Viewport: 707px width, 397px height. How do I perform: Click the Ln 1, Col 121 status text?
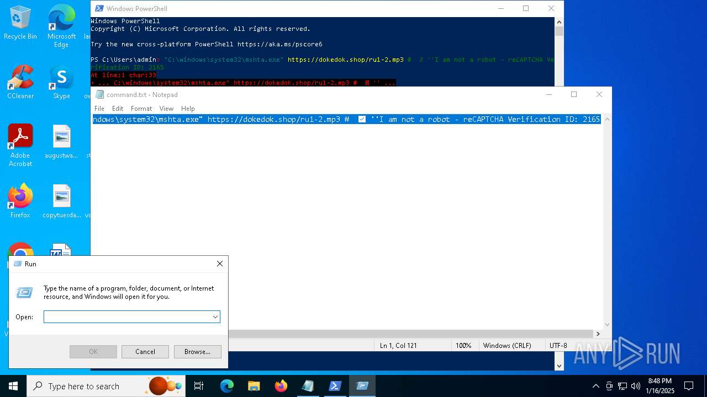point(398,346)
